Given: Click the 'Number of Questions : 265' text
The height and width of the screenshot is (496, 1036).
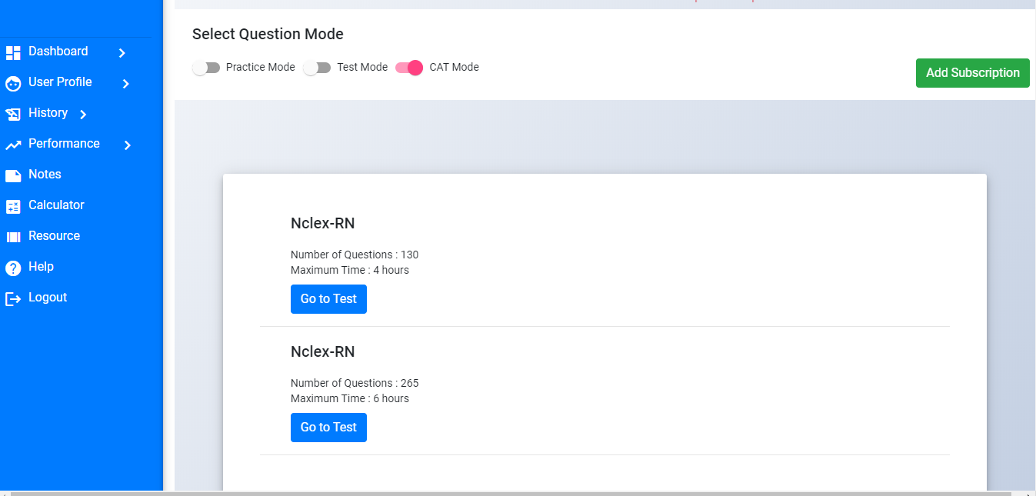Looking at the screenshot, I should pyautogui.click(x=355, y=383).
